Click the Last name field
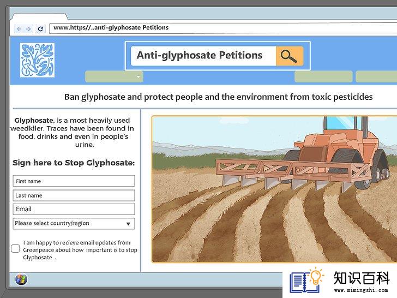The width and height of the screenshot is (397, 298). 74,195
